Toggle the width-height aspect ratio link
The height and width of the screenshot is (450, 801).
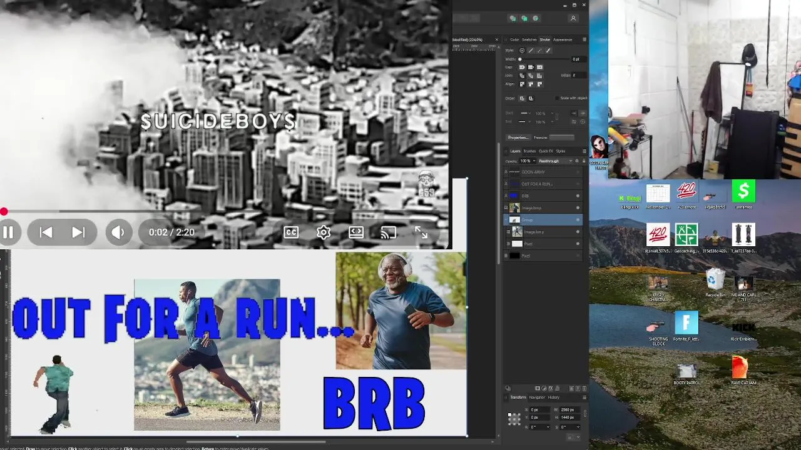pyautogui.click(x=584, y=413)
